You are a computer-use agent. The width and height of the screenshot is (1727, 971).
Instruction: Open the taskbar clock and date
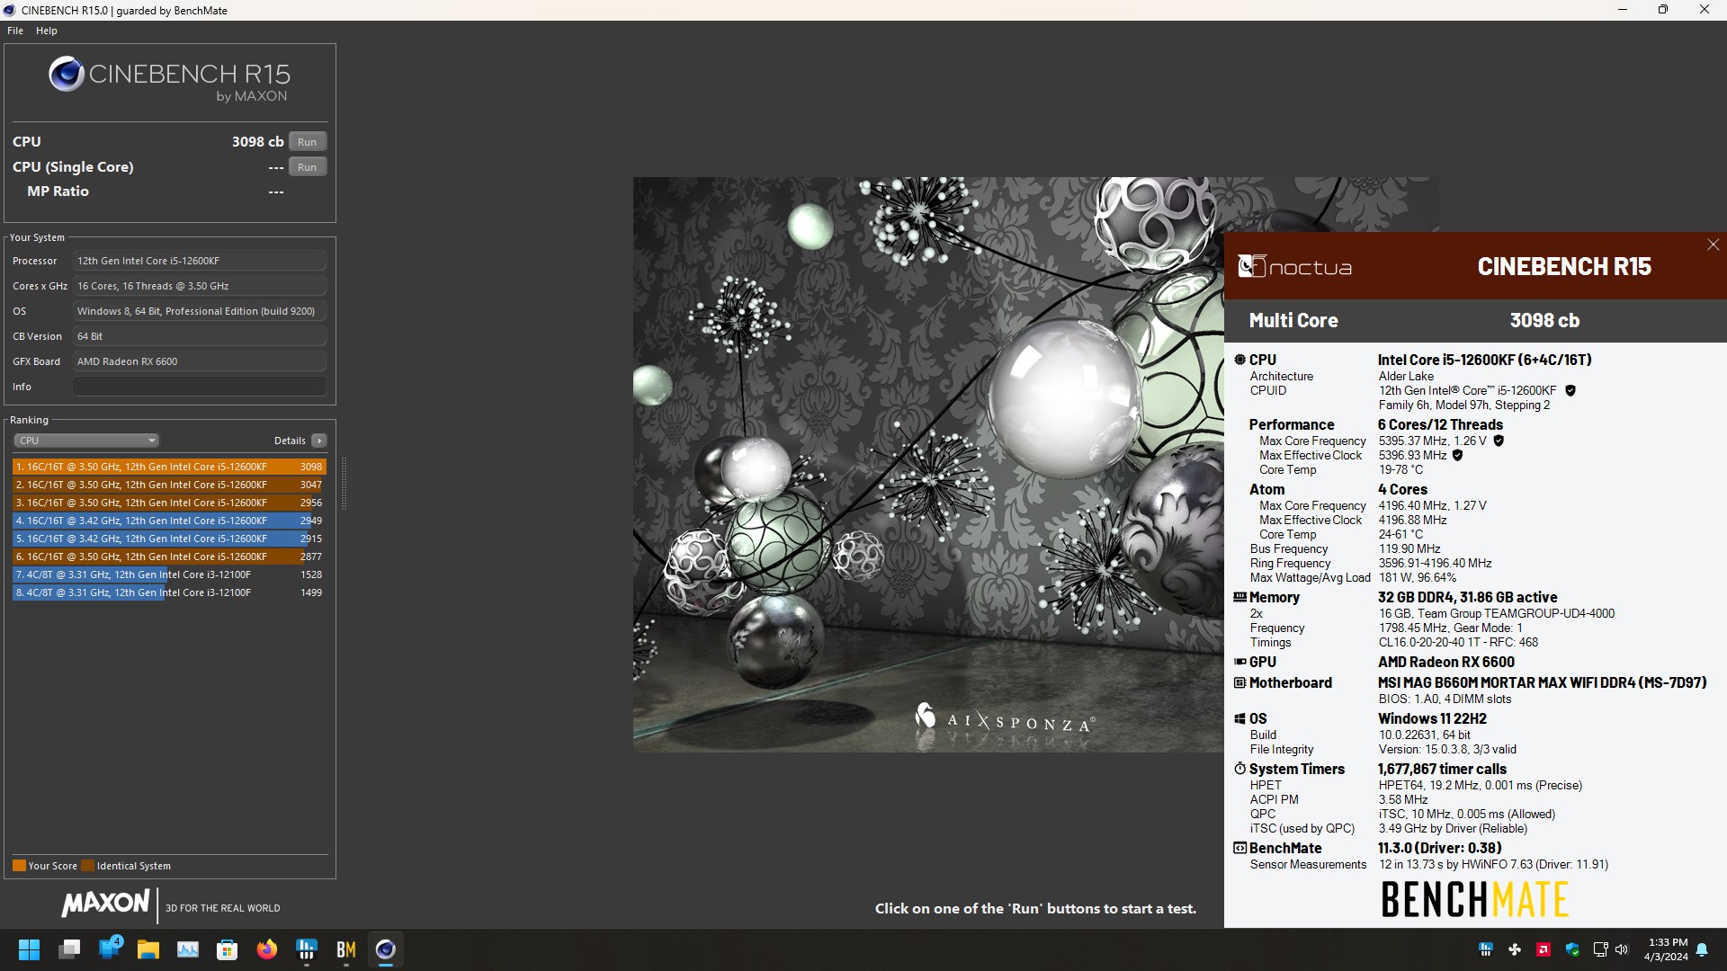click(x=1666, y=949)
